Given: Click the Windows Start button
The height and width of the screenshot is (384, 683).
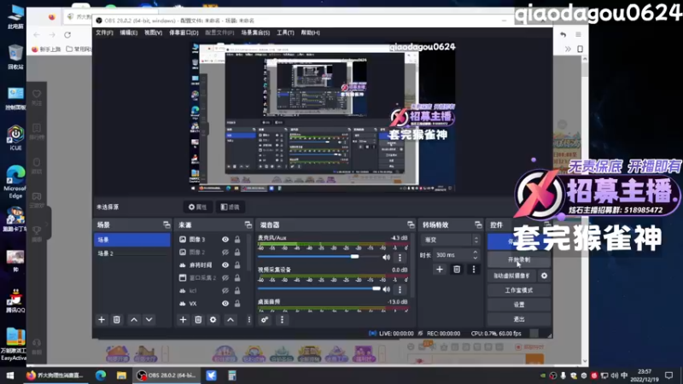Looking at the screenshot, I should (9, 375).
